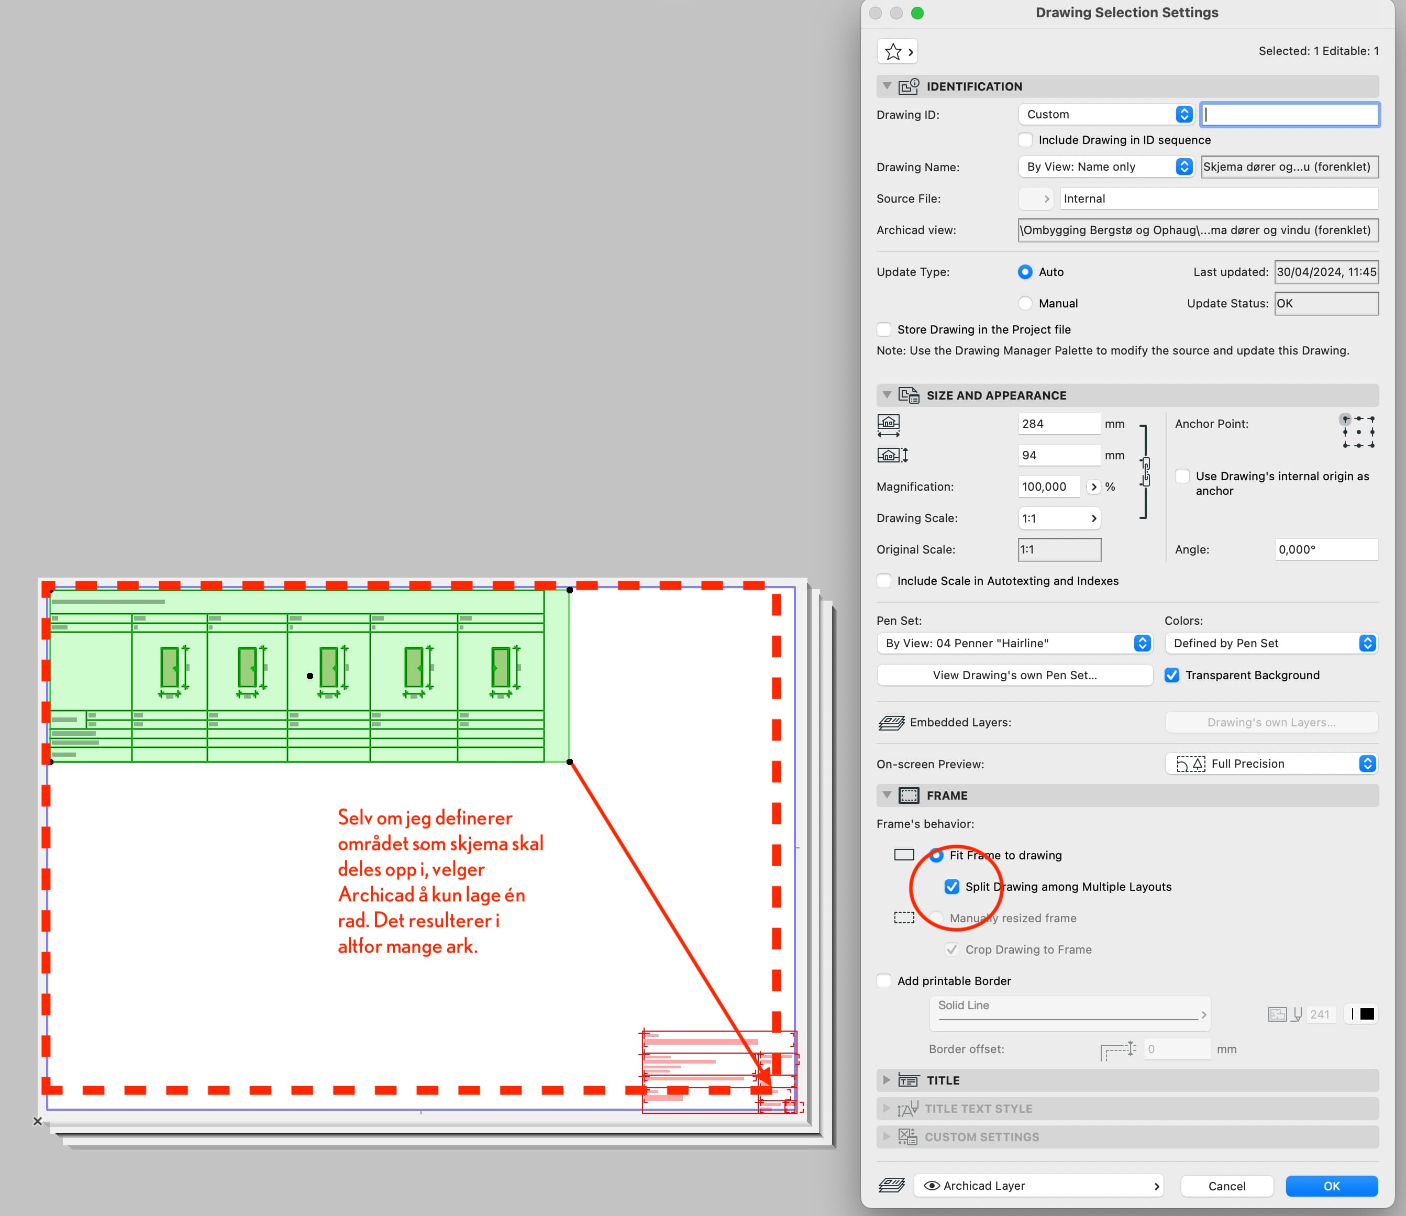1406x1216 pixels.
Task: Click the Embedded Layers icon
Action: 891,723
